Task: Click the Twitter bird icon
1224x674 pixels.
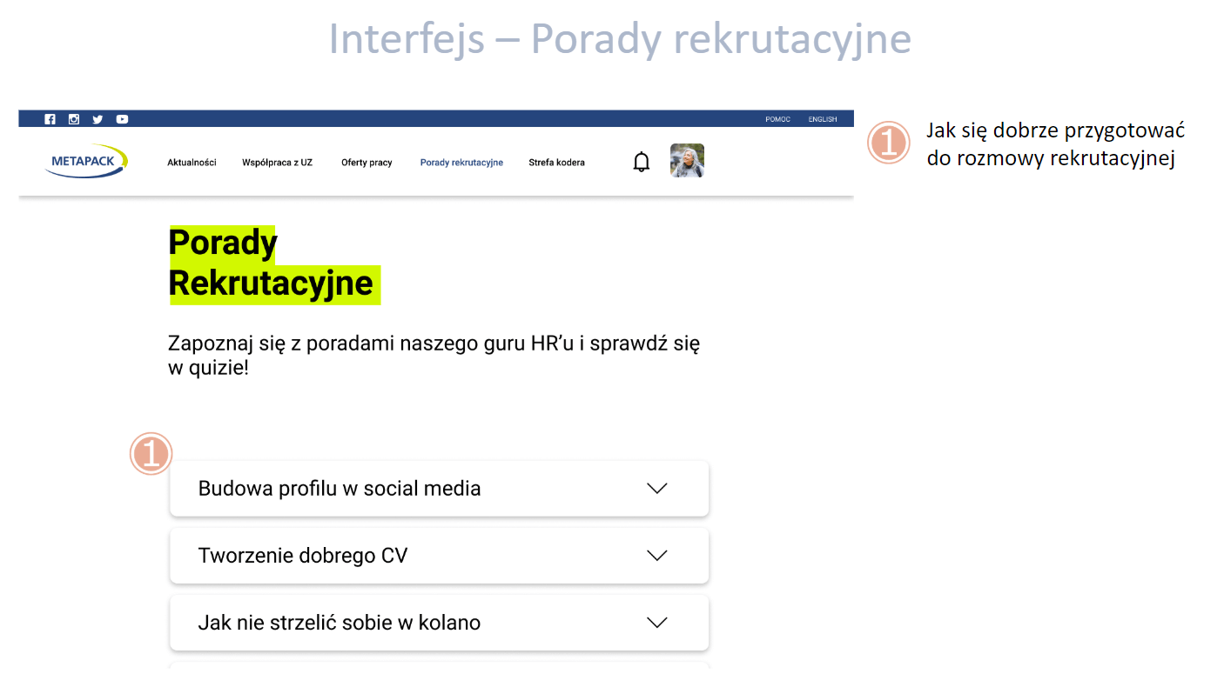Action: point(98,119)
